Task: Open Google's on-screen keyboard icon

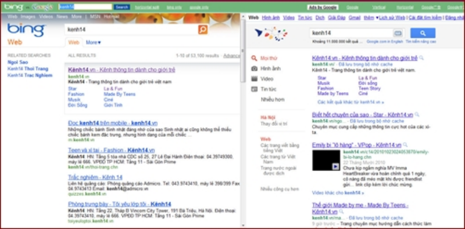Action: pyautogui.click(x=398, y=33)
